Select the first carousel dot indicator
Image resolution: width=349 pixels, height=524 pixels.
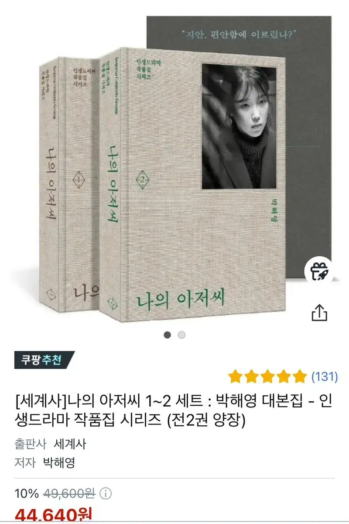[x=168, y=335]
